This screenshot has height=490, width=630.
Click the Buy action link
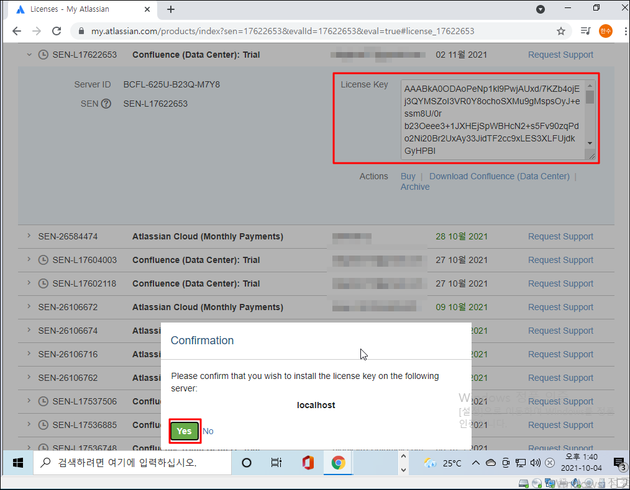(x=408, y=176)
